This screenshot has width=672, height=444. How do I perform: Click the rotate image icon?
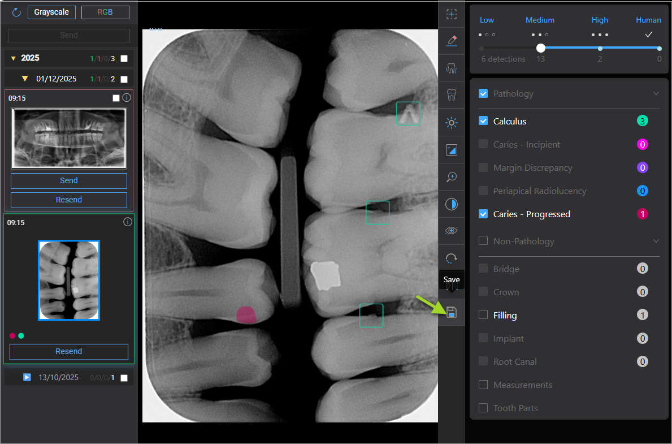[x=451, y=258]
